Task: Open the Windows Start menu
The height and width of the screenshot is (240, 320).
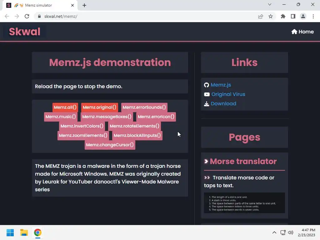Action: 10,232
